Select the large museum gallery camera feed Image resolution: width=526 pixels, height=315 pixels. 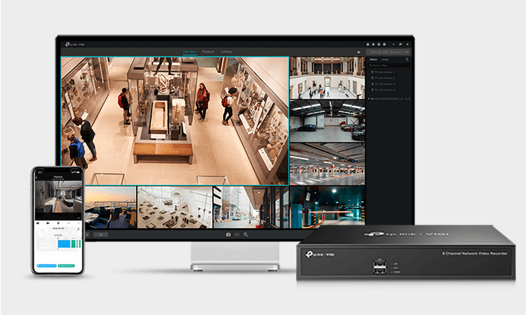[x=175, y=121]
